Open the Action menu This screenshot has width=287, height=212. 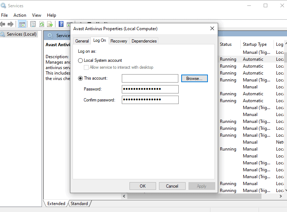point(20,15)
